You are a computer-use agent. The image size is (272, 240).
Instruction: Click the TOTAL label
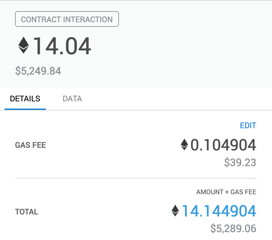click(27, 212)
